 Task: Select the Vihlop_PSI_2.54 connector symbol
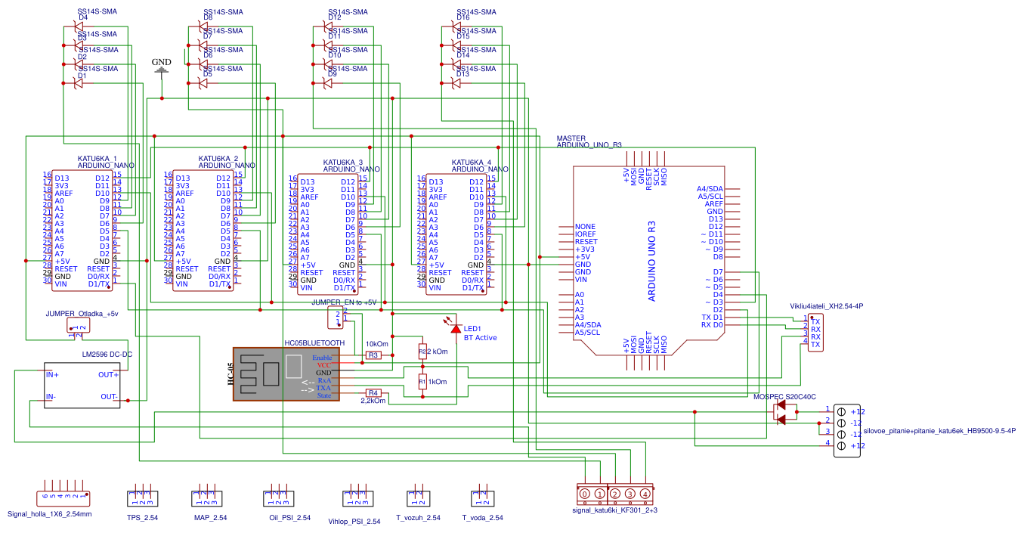point(357,497)
